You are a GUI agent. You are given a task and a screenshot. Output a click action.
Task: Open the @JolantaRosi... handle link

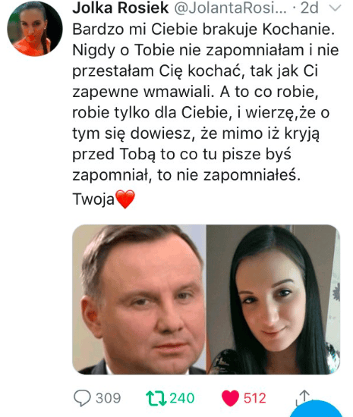pos(230,8)
